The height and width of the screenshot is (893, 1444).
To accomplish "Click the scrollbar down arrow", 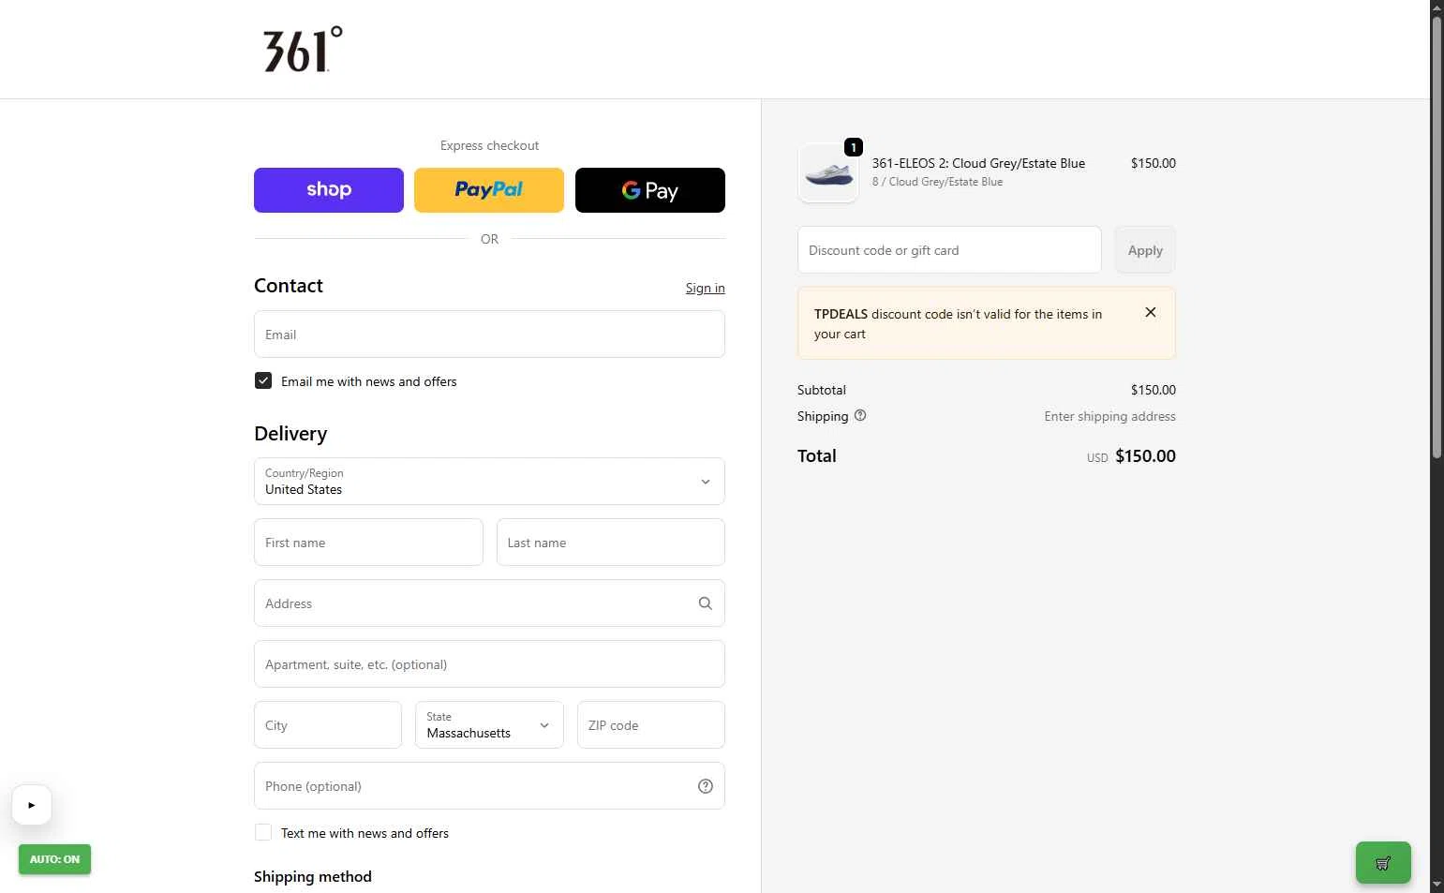I will click(x=1437, y=885).
